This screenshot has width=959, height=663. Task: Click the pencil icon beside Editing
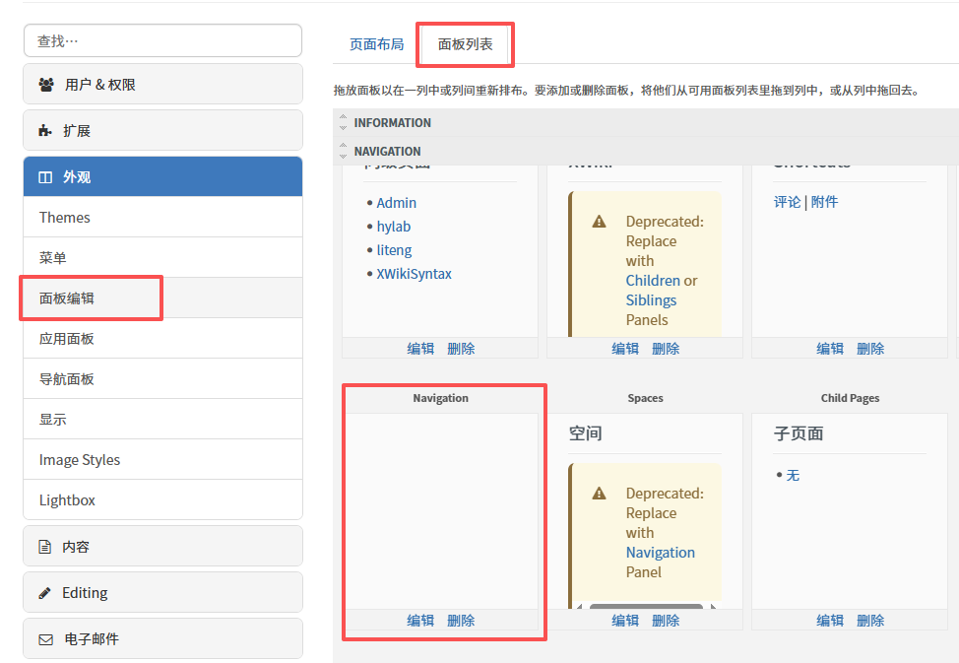coord(45,593)
